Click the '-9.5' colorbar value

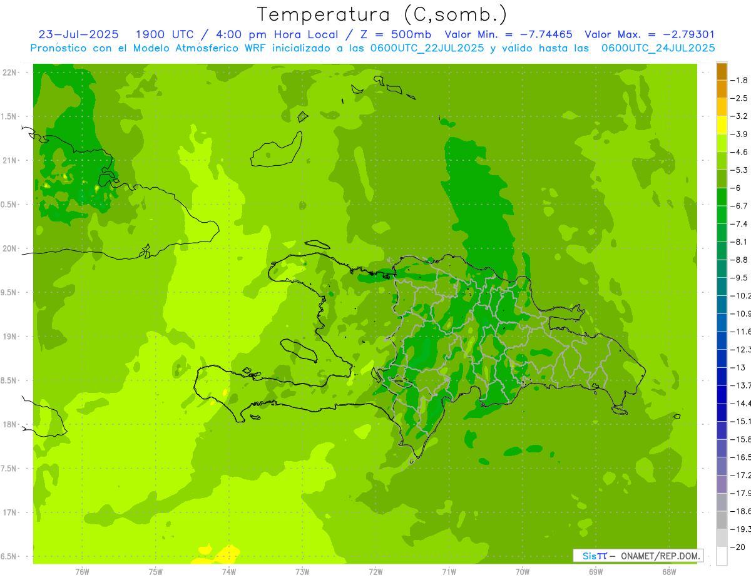(739, 277)
